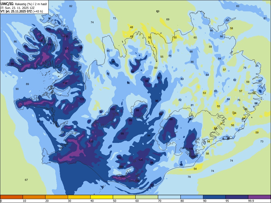Image resolution: width=271 pixels, height=203 pixels.
Task: Click the map value '88'
Action: pyautogui.click(x=191, y=51)
